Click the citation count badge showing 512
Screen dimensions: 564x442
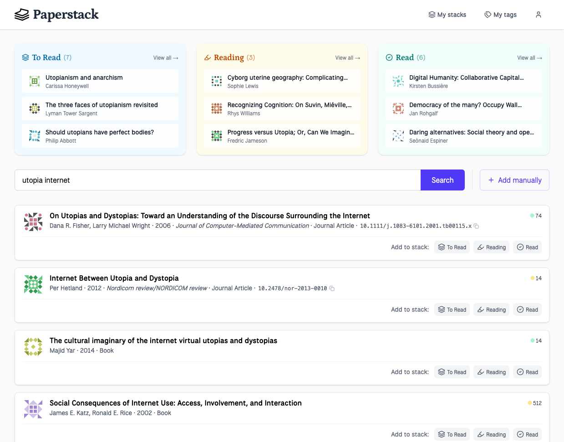[x=535, y=403]
